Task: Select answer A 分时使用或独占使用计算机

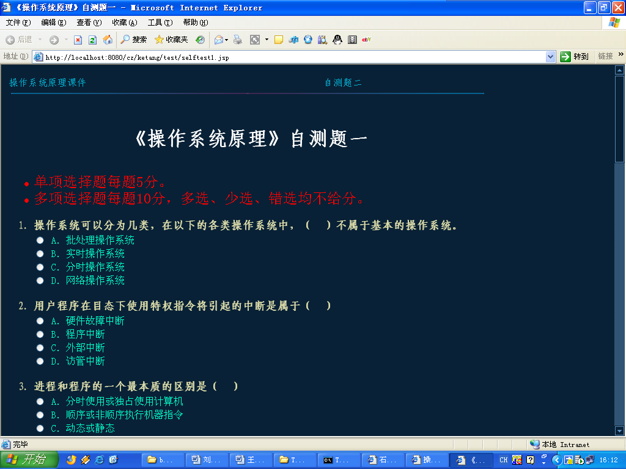Action: pos(40,401)
